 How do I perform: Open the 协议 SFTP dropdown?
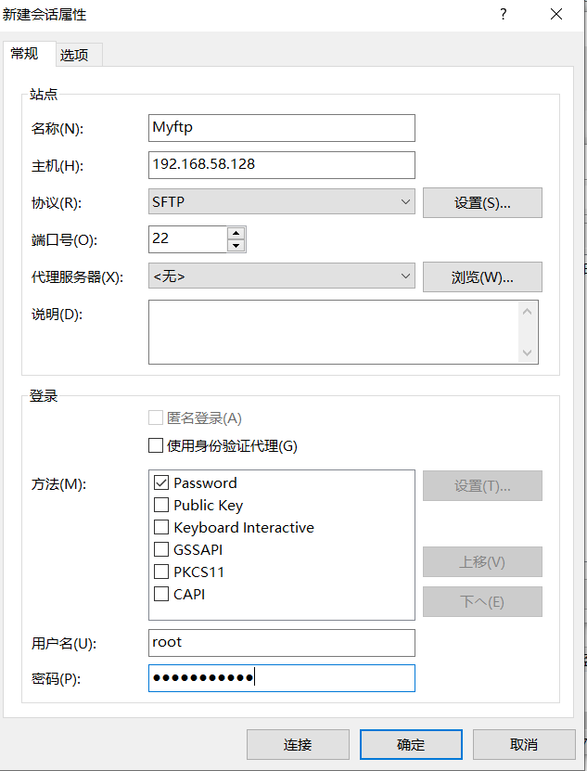pyautogui.click(x=282, y=201)
